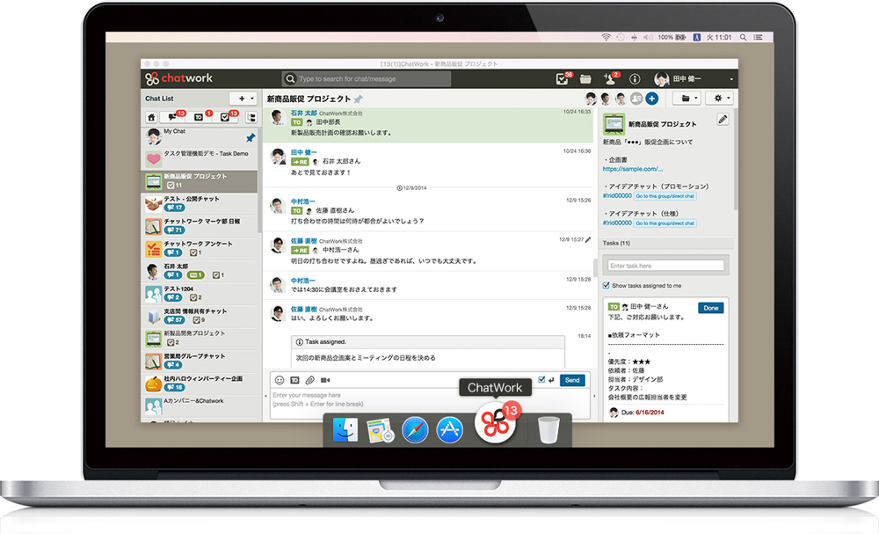Filter chats with tasks (checkmark 13)
The width and height of the screenshot is (879, 534).
[x=227, y=117]
